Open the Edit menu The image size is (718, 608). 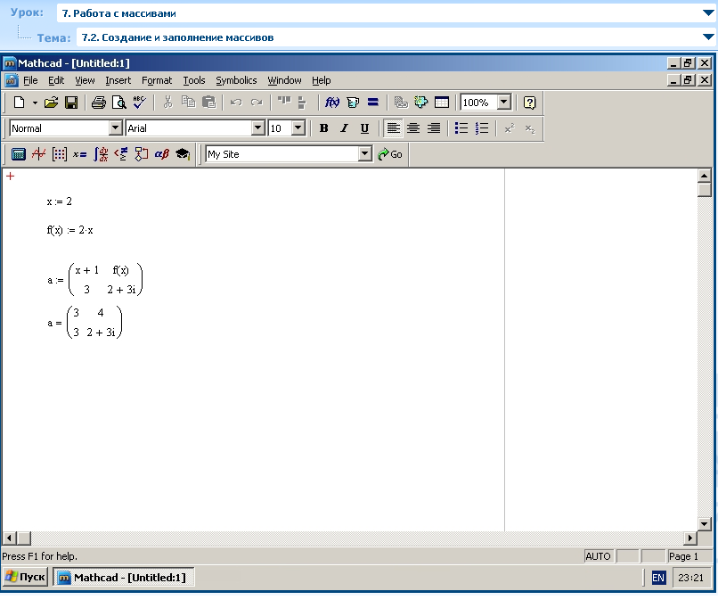[56, 80]
